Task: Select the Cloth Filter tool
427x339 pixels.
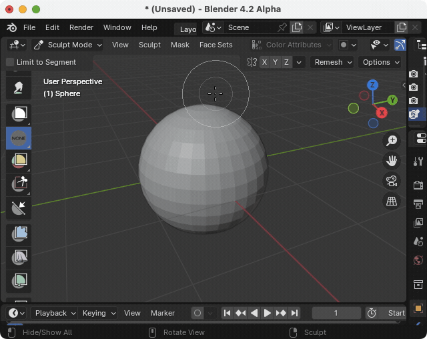Action: (19, 258)
